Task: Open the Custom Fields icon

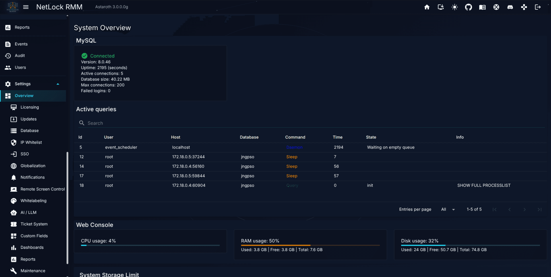Action: pyautogui.click(x=13, y=236)
